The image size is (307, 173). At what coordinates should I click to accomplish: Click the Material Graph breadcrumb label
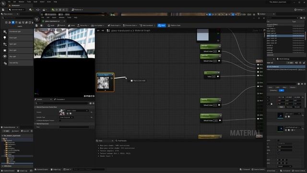pos(142,31)
